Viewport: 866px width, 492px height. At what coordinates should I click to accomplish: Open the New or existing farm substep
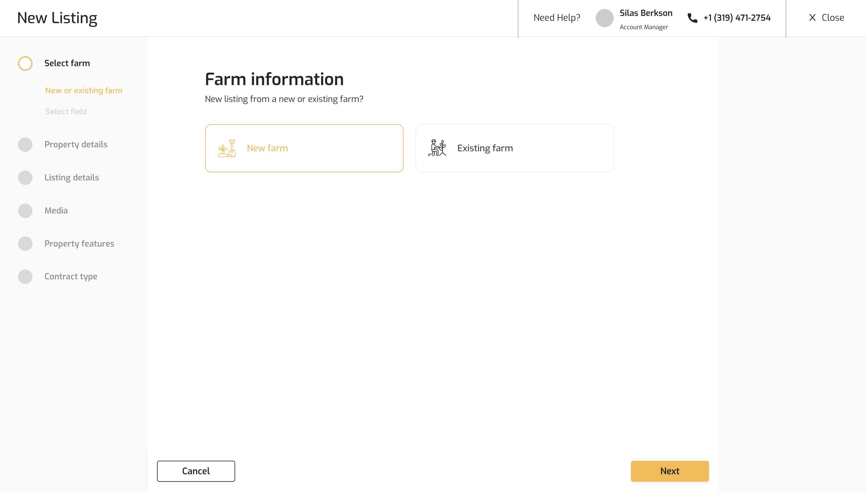(x=83, y=91)
